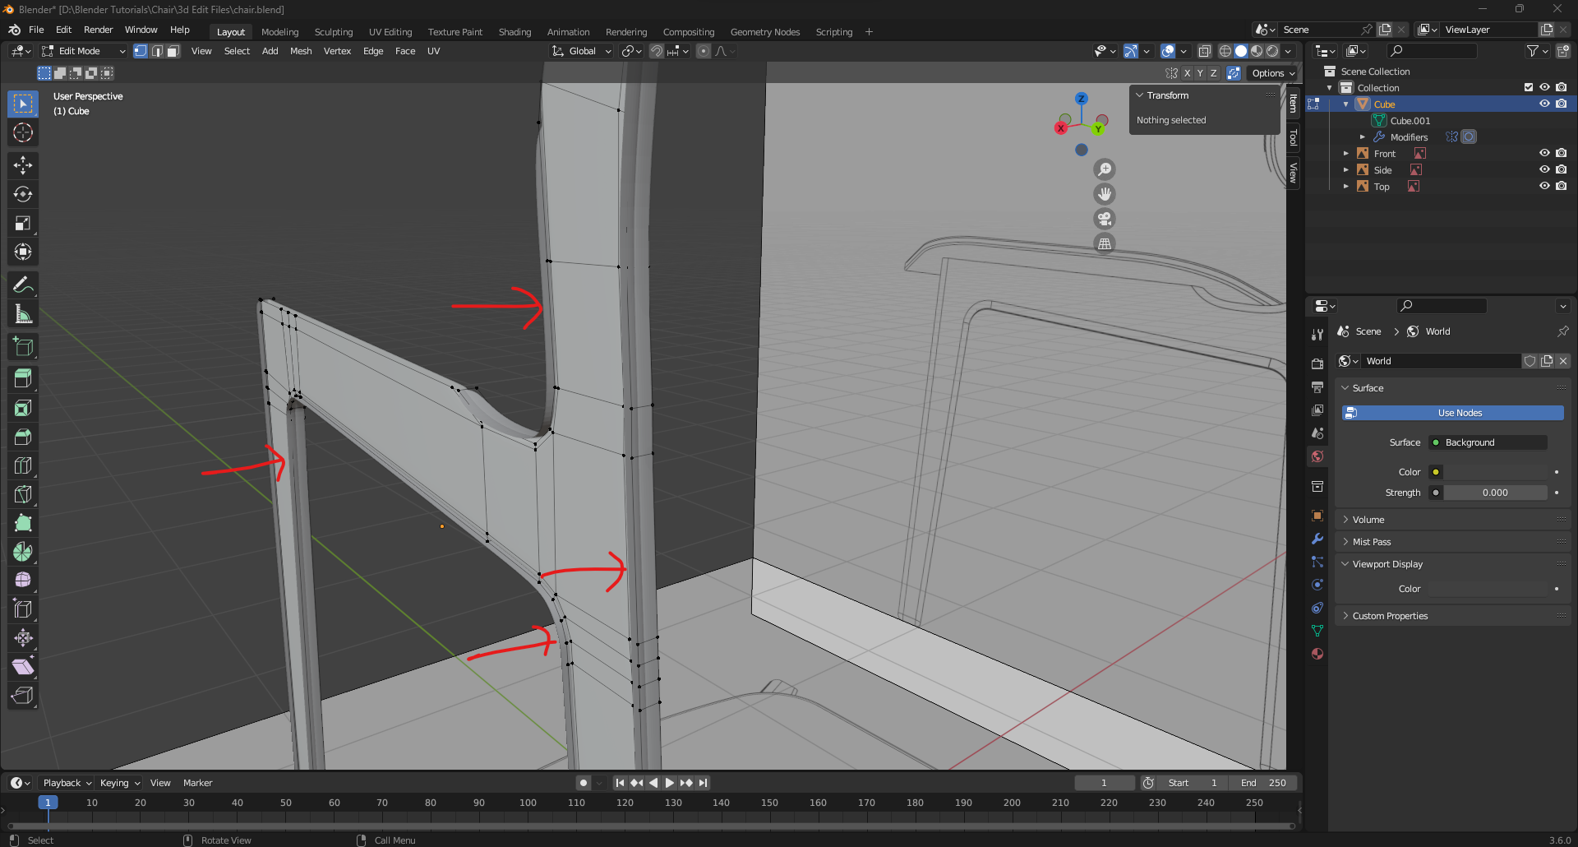Select the Rip Region tool
This screenshot has height=847, width=1578.
[23, 696]
